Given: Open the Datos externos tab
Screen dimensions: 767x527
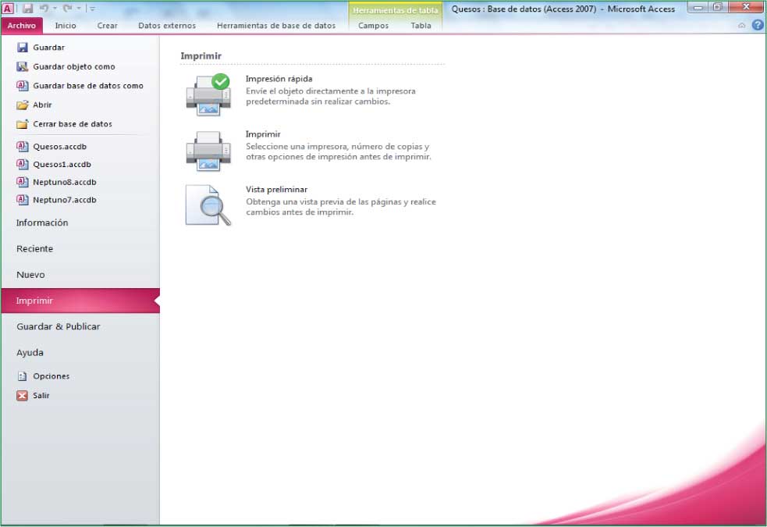Looking at the screenshot, I should (167, 26).
